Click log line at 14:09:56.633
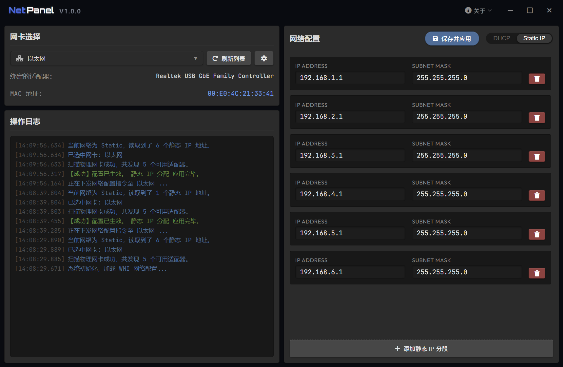This screenshot has width=563, height=367. click(x=103, y=164)
